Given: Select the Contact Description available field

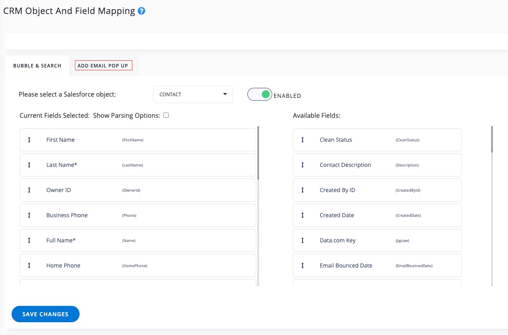Looking at the screenshot, I should 377,165.
